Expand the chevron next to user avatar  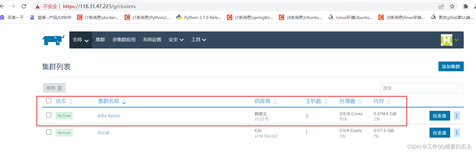click(456, 40)
